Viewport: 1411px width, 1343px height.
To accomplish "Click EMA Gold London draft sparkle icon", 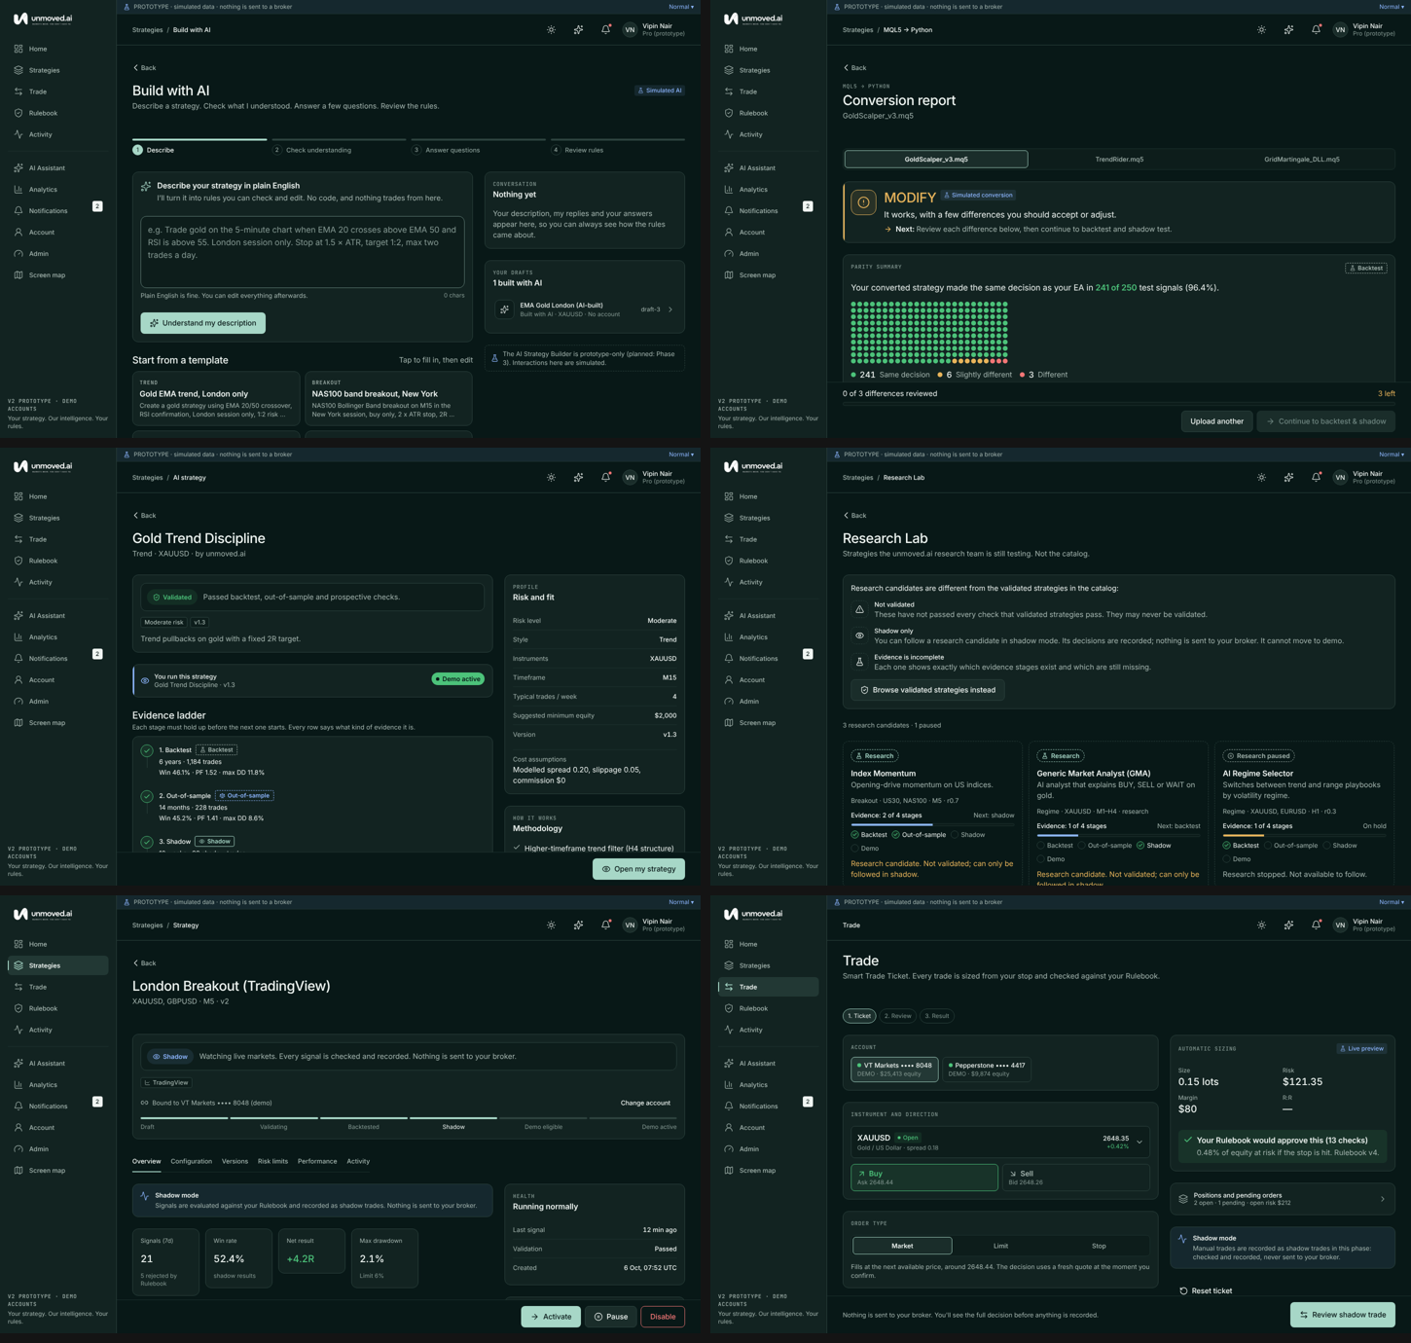I will 504,309.
